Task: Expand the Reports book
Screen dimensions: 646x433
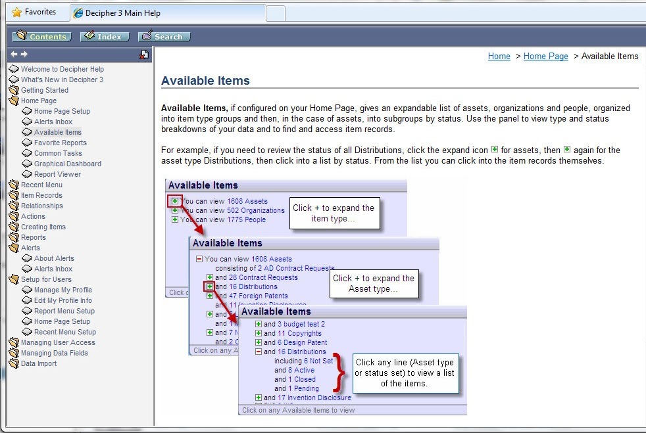Action: pos(14,237)
